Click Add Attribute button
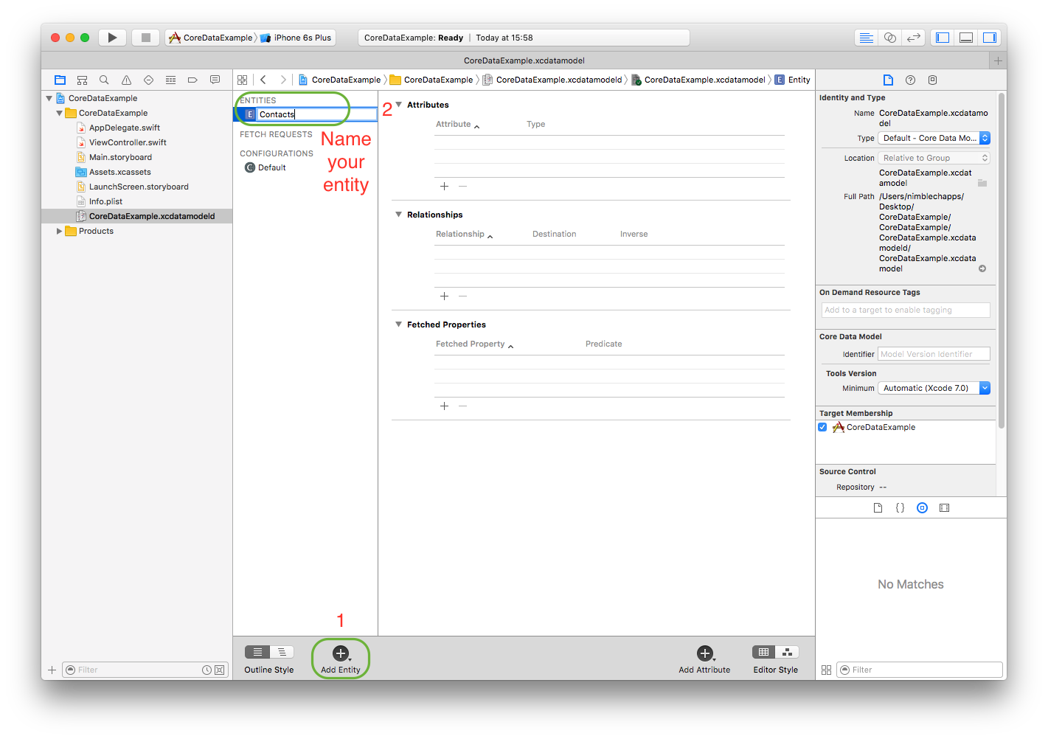Image resolution: width=1048 pixels, height=739 pixels. coord(705,659)
